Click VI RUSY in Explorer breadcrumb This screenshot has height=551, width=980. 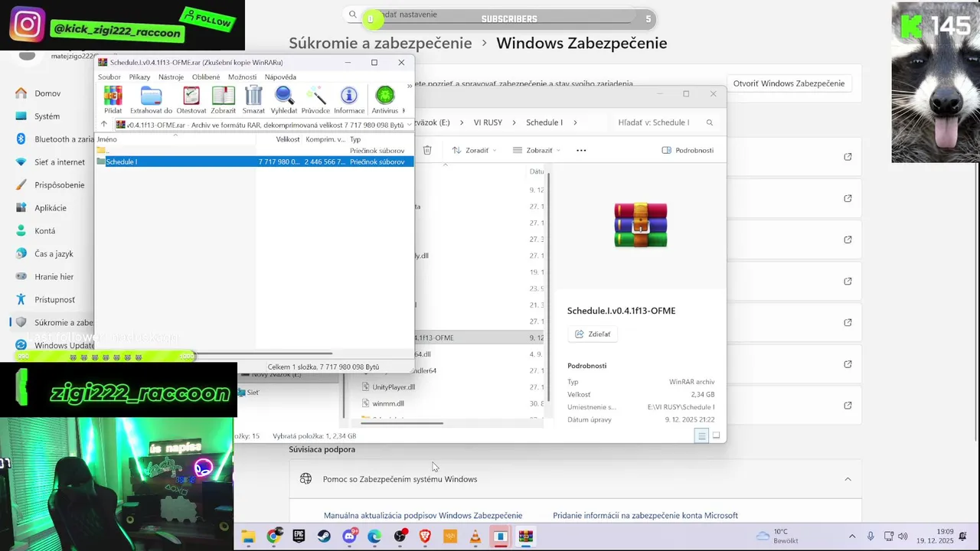(488, 122)
